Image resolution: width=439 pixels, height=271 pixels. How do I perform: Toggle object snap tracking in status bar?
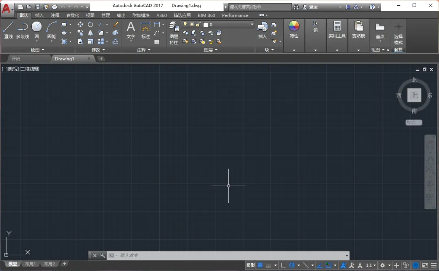pos(320,265)
